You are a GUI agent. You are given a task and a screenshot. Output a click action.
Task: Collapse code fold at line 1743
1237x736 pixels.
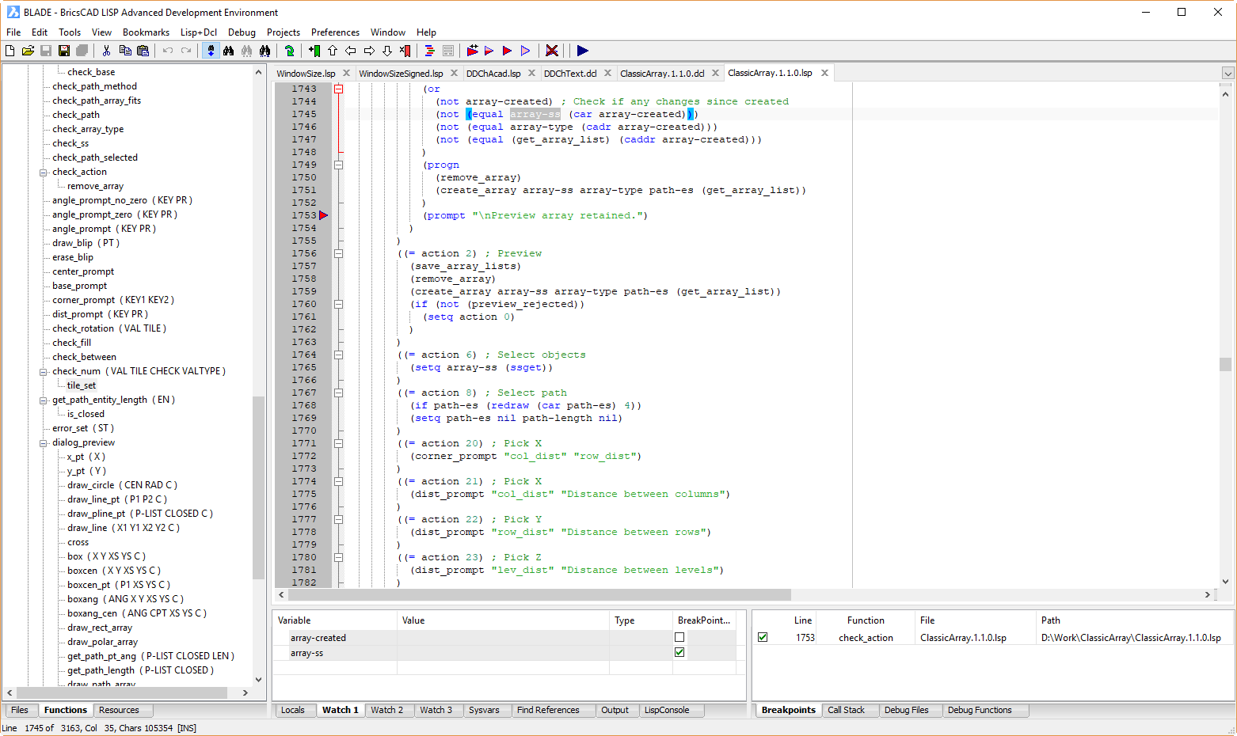(338, 89)
